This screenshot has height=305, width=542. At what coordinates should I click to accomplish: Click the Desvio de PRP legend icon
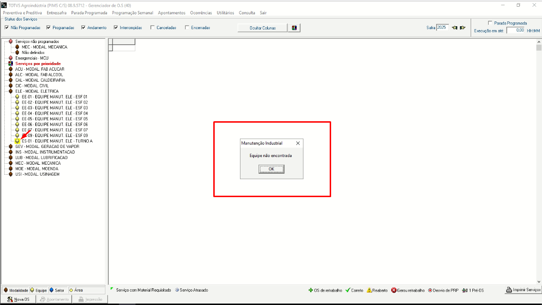[x=430, y=290]
